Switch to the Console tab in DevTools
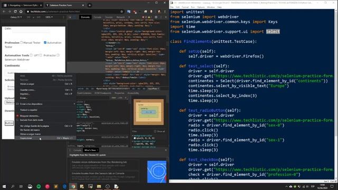 click(97, 17)
